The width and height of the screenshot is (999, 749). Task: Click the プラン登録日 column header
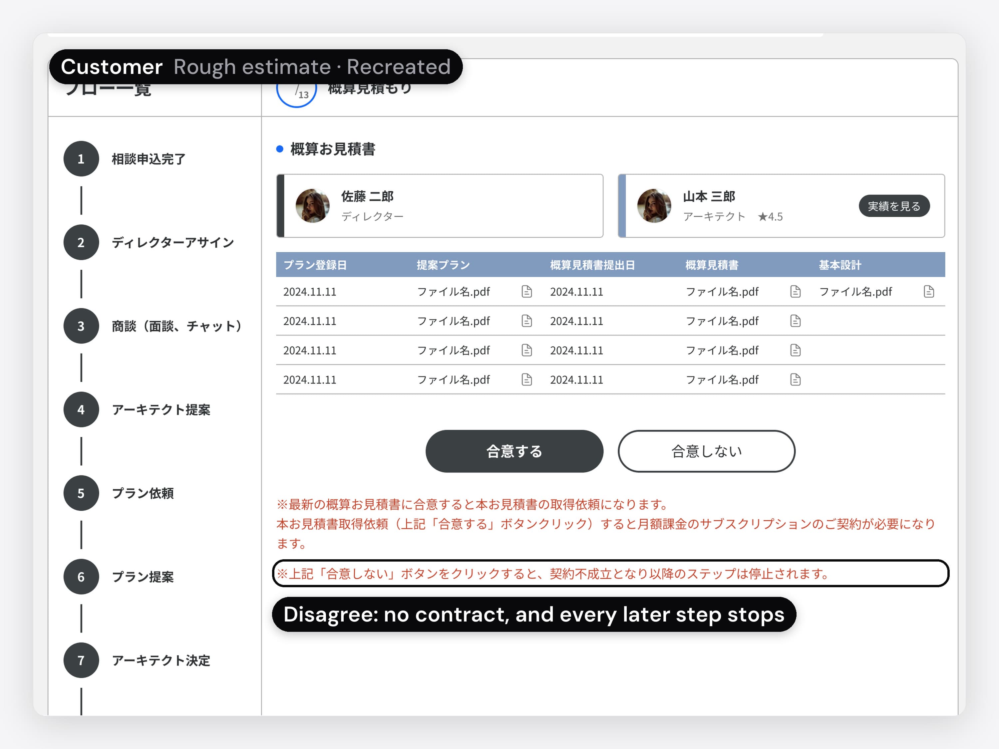click(315, 265)
